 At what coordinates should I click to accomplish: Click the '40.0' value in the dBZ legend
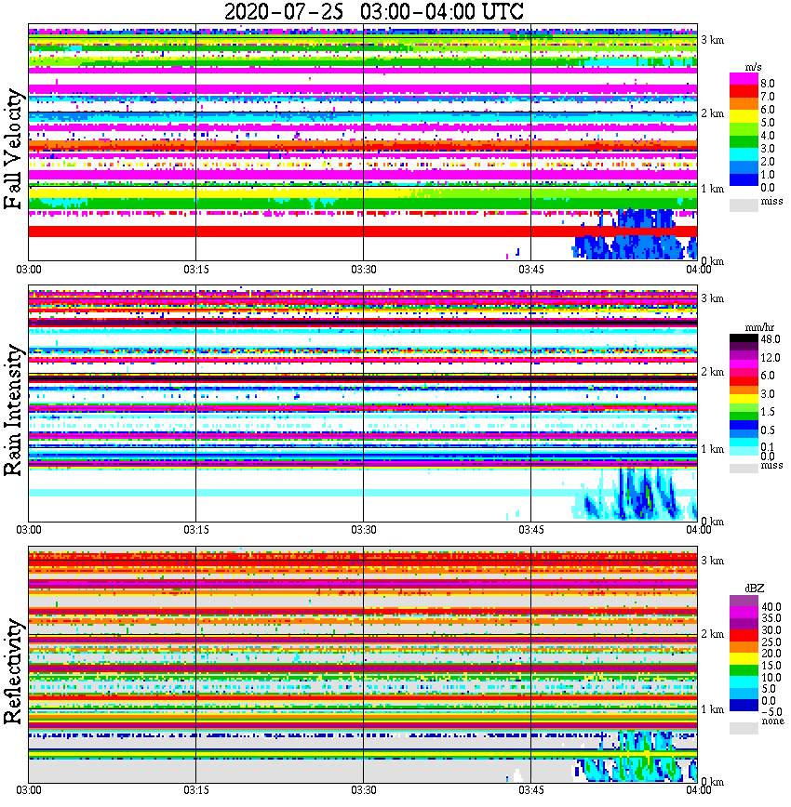771,607
